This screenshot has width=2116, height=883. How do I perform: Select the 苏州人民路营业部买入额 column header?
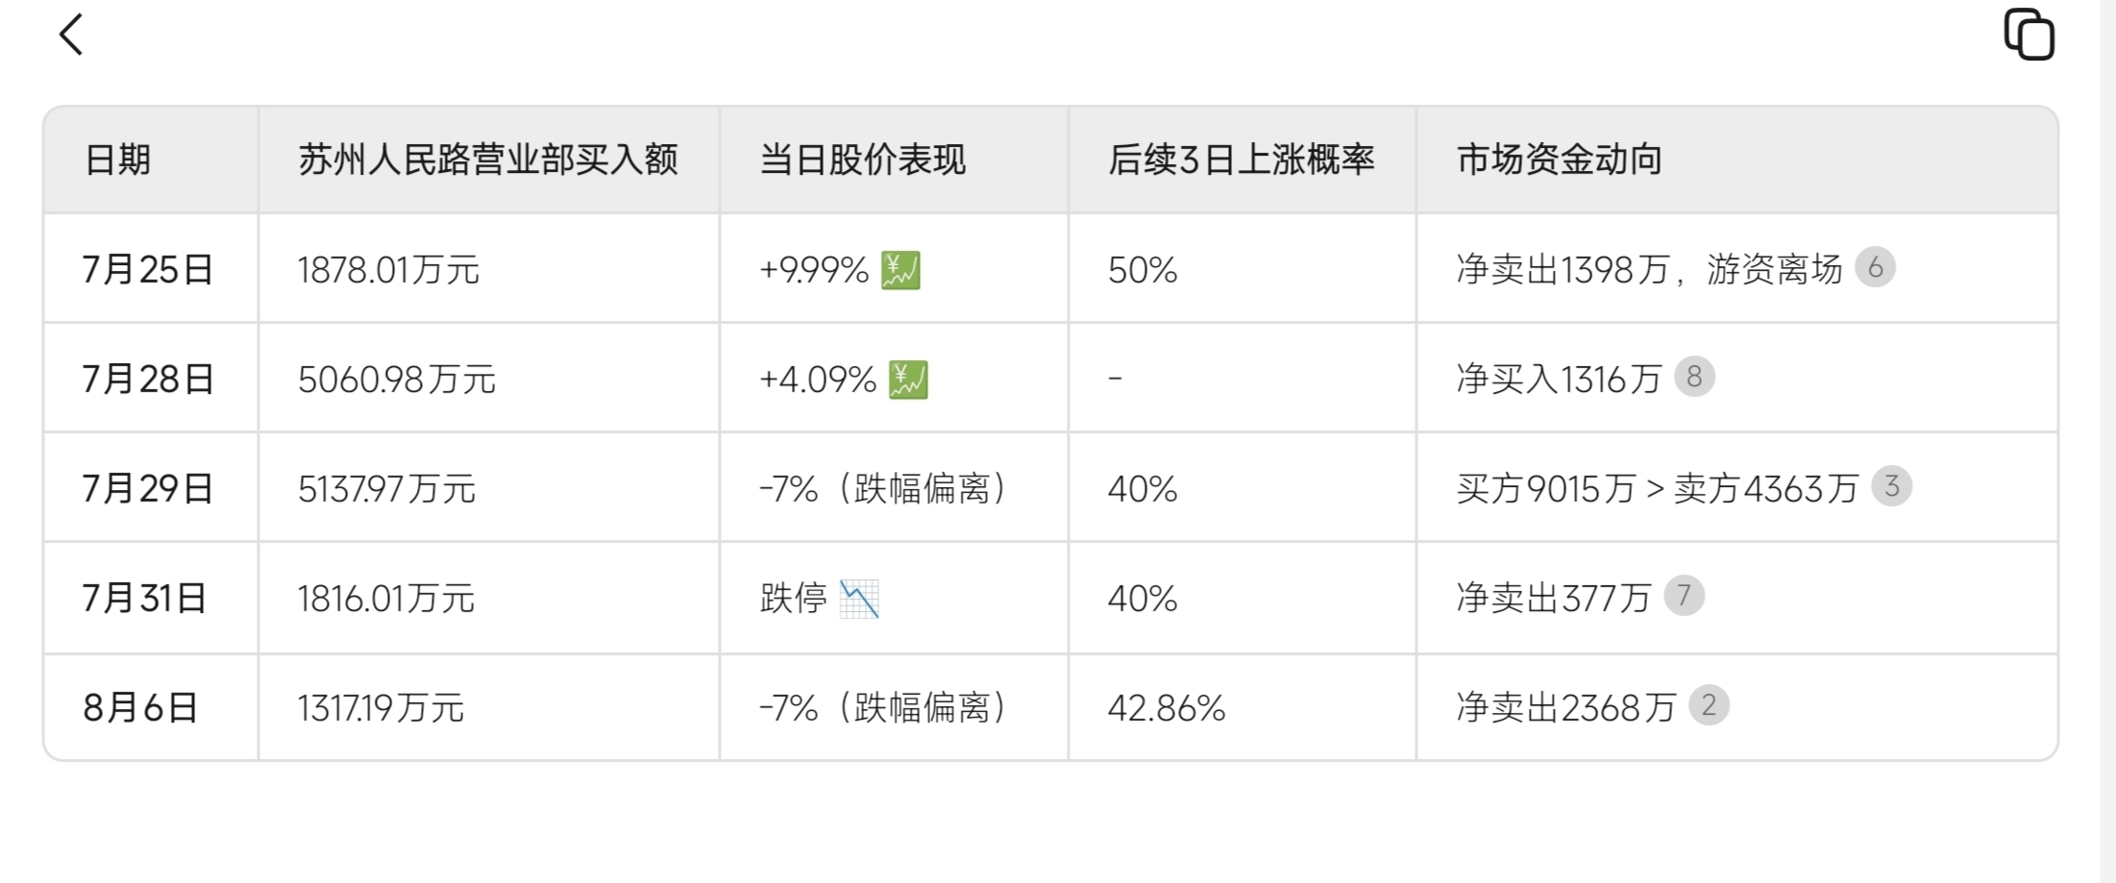click(489, 159)
